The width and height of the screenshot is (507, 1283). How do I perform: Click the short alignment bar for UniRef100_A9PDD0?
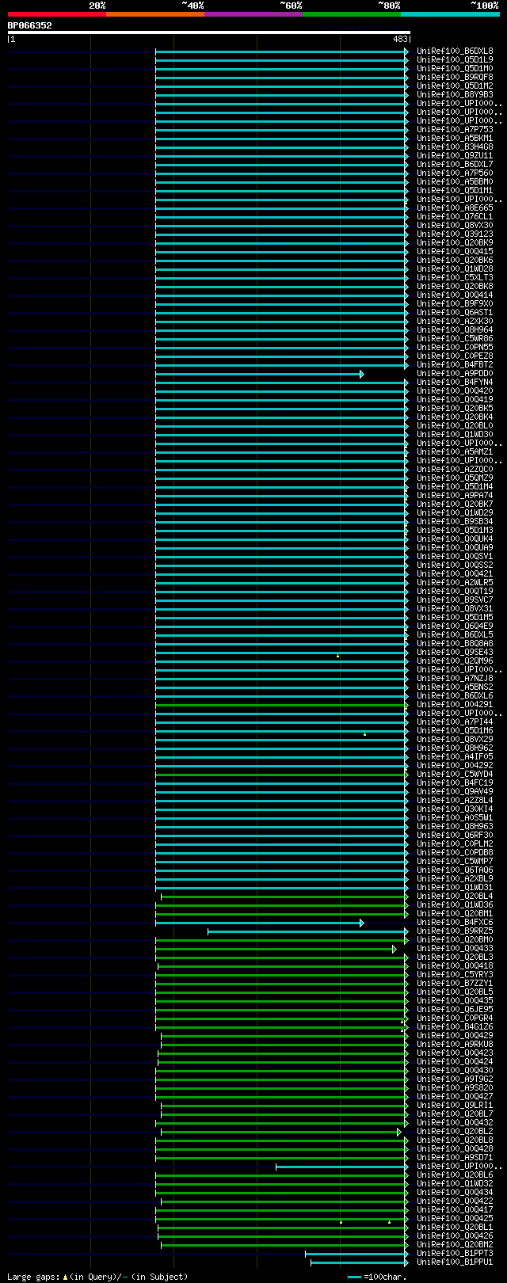[x=259, y=374]
